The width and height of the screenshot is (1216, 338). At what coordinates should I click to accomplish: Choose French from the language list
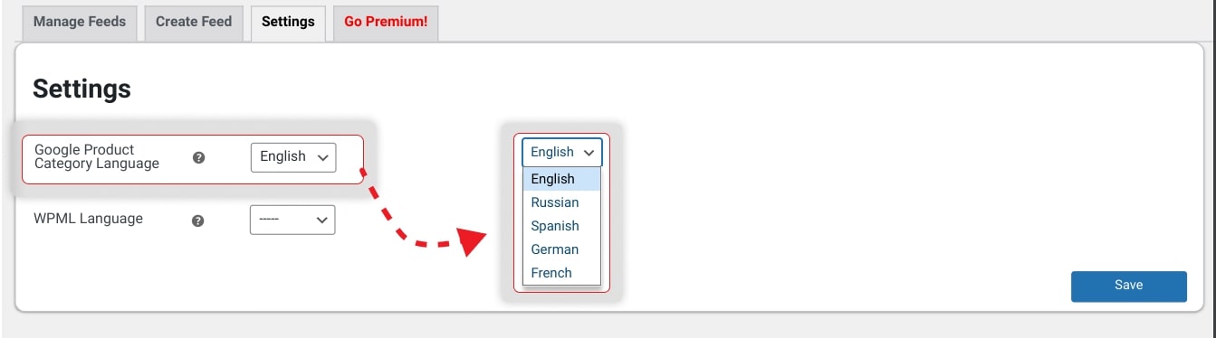[561, 273]
